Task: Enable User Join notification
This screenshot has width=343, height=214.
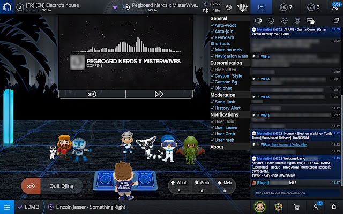Action: 222,121
